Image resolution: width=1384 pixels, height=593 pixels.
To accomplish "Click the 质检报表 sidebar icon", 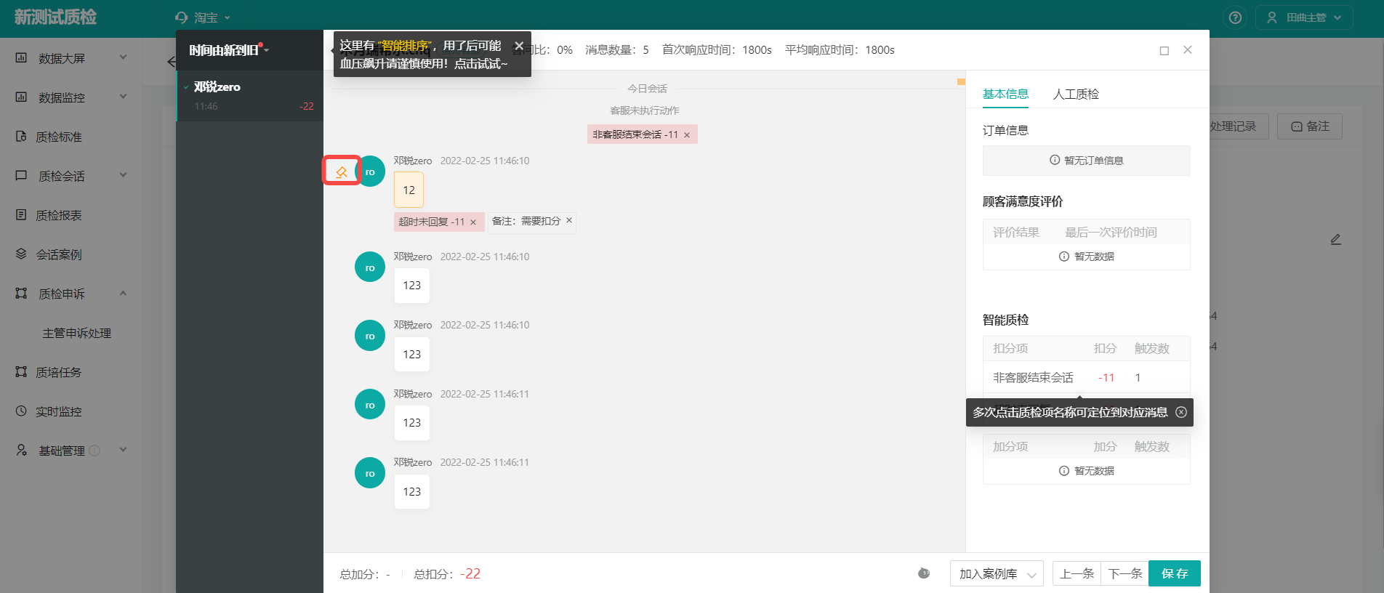I will coord(21,214).
